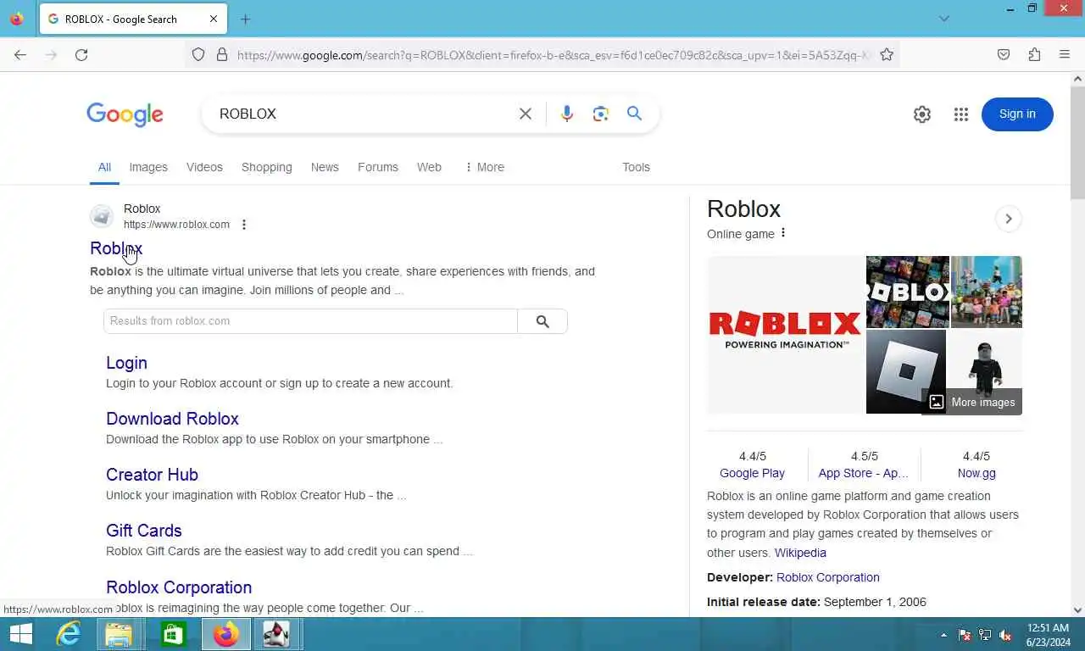This screenshot has width=1085, height=651.
Task: Search within roblox.com results button
Action: coord(542,321)
